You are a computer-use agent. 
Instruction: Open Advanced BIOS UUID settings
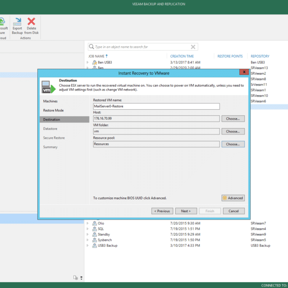[233, 198]
